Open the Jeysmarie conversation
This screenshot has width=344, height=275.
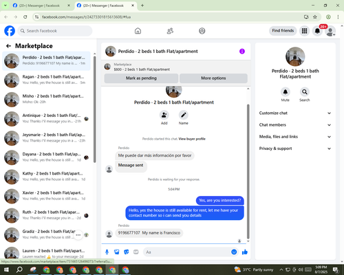[46, 137]
